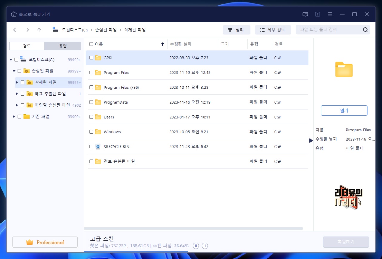This screenshot has height=259, width=382.
Task: Click the 파일명 손실된 파일 folder icon
Action: click(30, 105)
